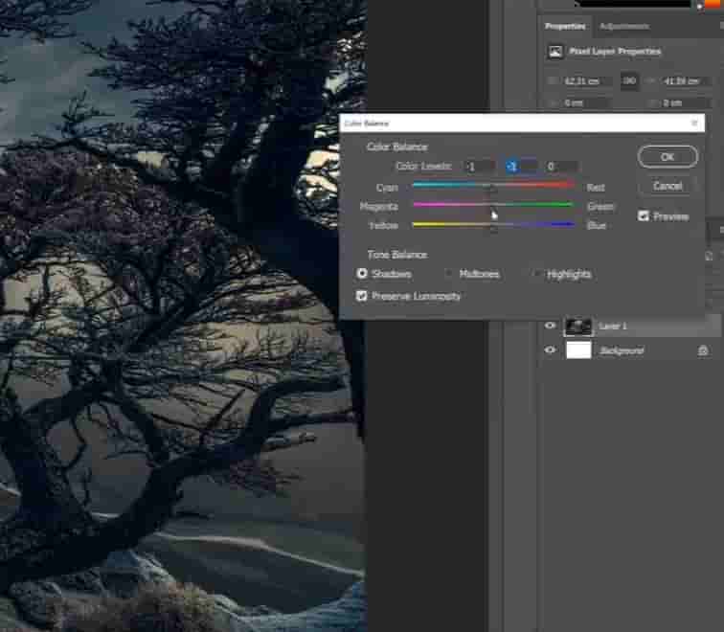Click the link width and height chain icon
The width and height of the screenshot is (724, 632).
(629, 81)
